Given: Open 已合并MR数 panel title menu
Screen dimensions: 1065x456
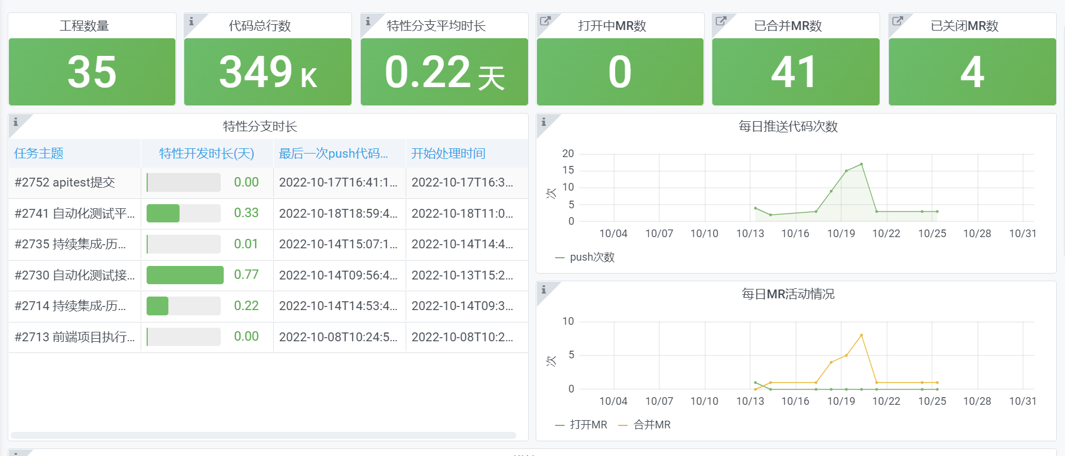Looking at the screenshot, I should click(x=788, y=26).
